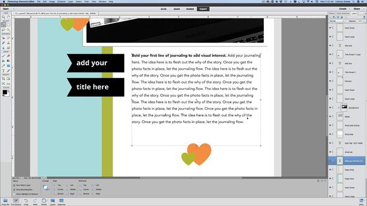
Task: Open the layer blend mode dropdown
Action: pyautogui.click(x=337, y=21)
